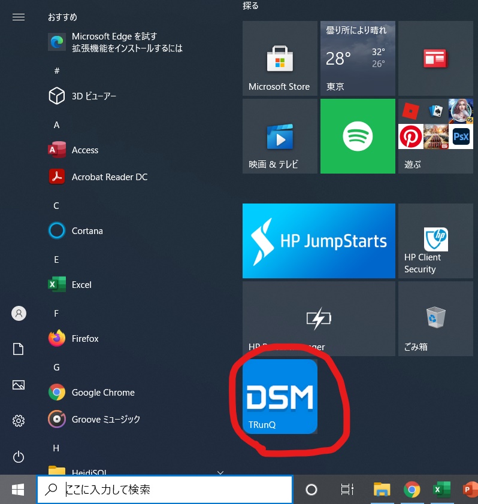Jump to the C letter group header

[56, 205]
